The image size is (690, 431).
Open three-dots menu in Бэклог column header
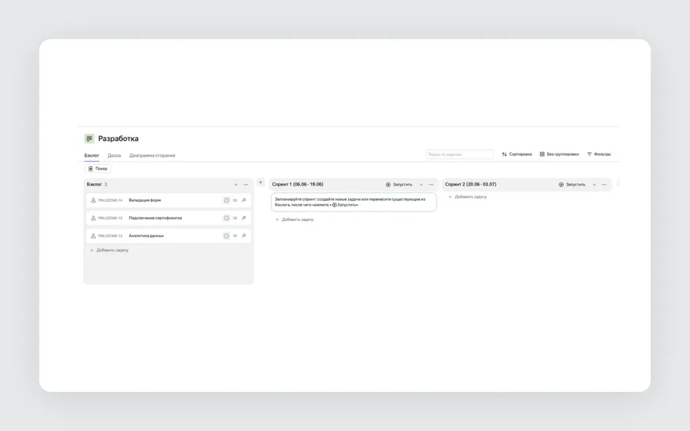tap(246, 185)
